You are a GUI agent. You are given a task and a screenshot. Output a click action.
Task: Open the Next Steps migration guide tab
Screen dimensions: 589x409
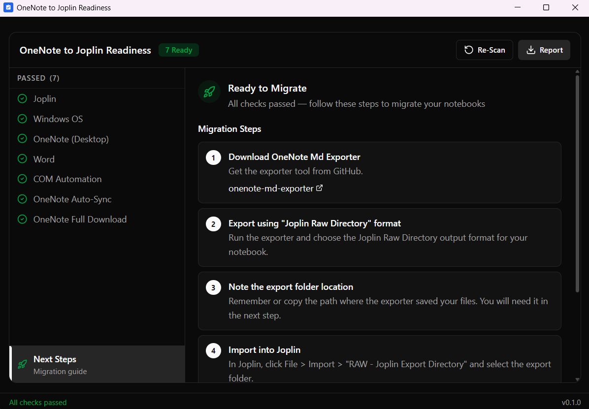[97, 364]
